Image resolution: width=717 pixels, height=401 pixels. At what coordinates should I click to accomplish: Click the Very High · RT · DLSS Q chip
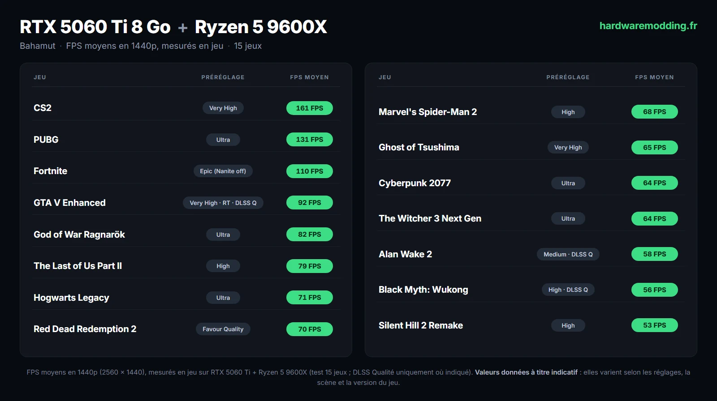tap(223, 203)
